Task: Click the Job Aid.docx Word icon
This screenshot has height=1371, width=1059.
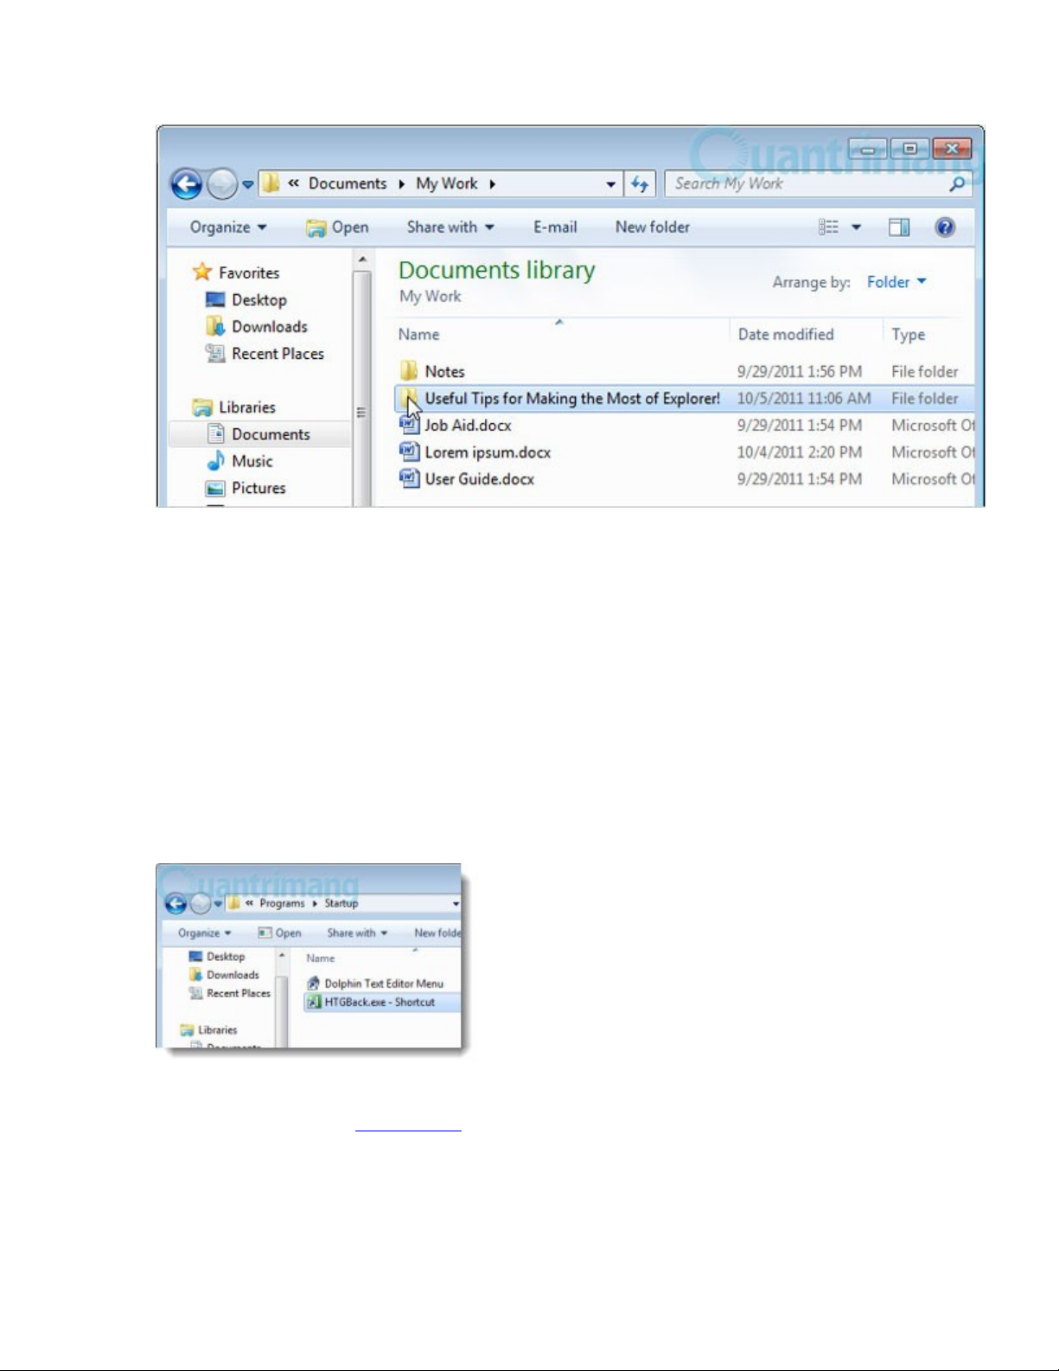Action: coord(409,426)
